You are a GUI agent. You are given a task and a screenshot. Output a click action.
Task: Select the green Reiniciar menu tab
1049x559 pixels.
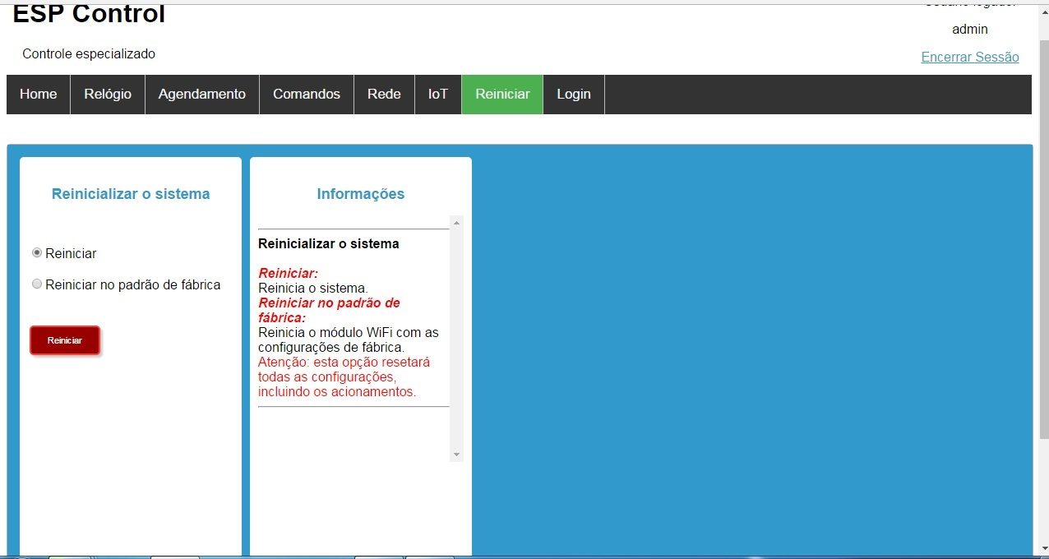(x=502, y=95)
